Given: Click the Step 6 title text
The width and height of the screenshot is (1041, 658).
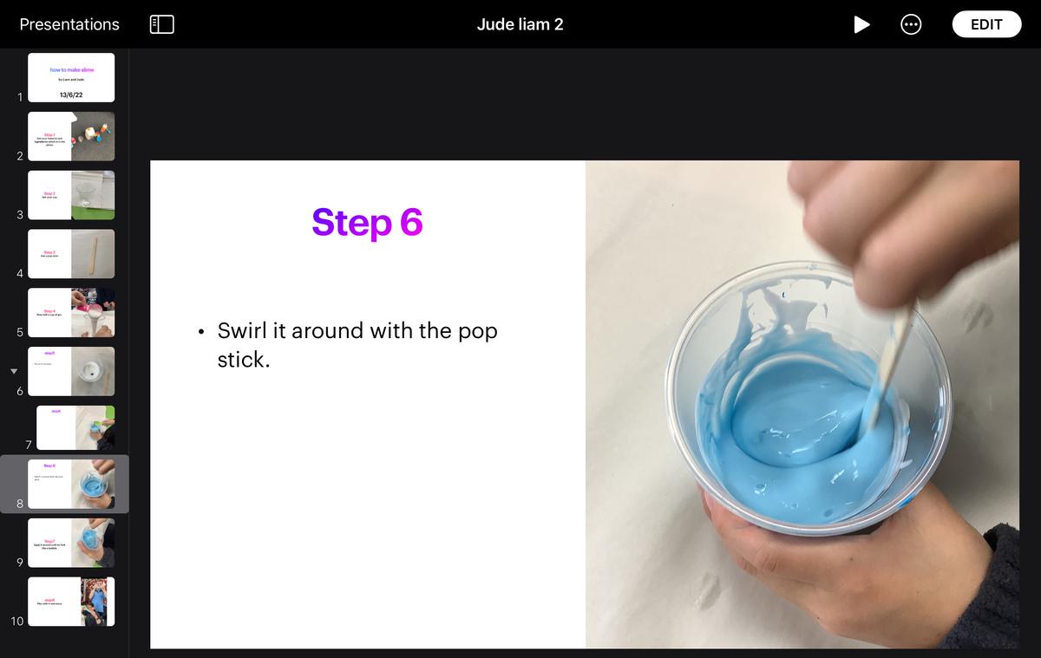Looking at the screenshot, I should click(367, 222).
